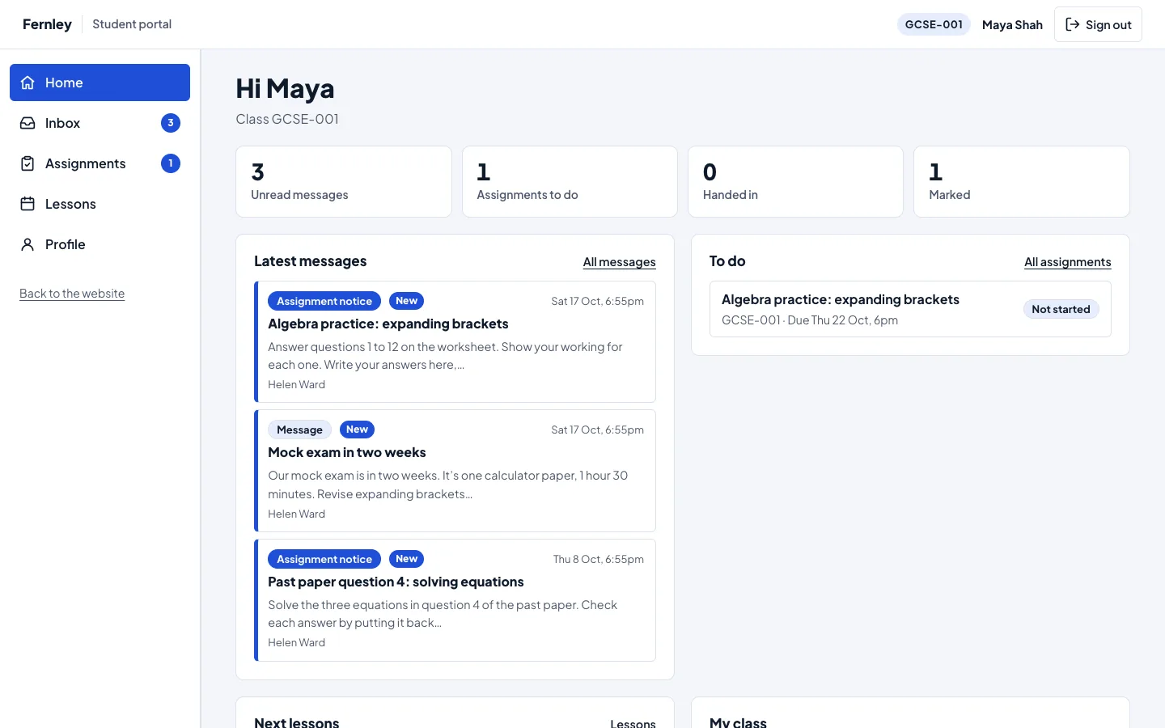Follow the Back to the website link
The height and width of the screenshot is (728, 1165).
click(72, 294)
